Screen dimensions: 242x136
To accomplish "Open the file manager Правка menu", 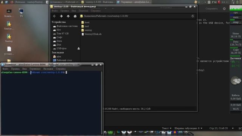I will click(x=65, y=11).
